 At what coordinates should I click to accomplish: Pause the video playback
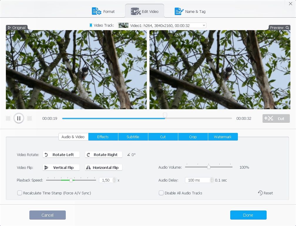19,118
